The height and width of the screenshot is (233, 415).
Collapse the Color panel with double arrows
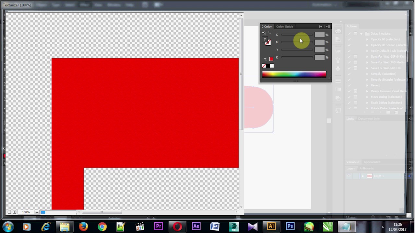tap(321, 27)
